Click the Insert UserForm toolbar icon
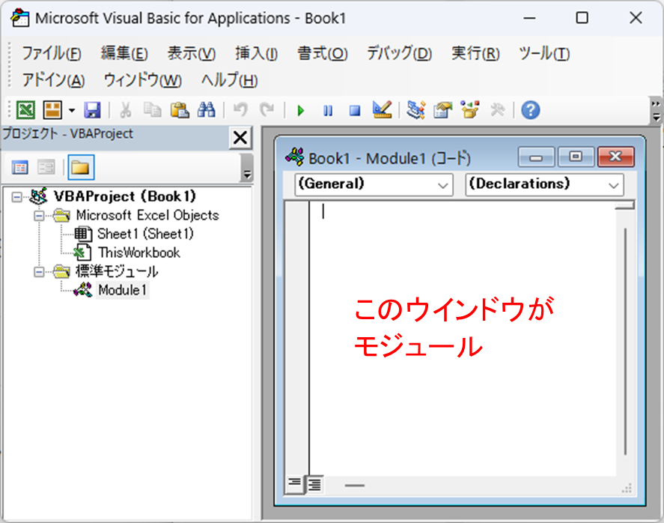664x523 pixels. 52,110
